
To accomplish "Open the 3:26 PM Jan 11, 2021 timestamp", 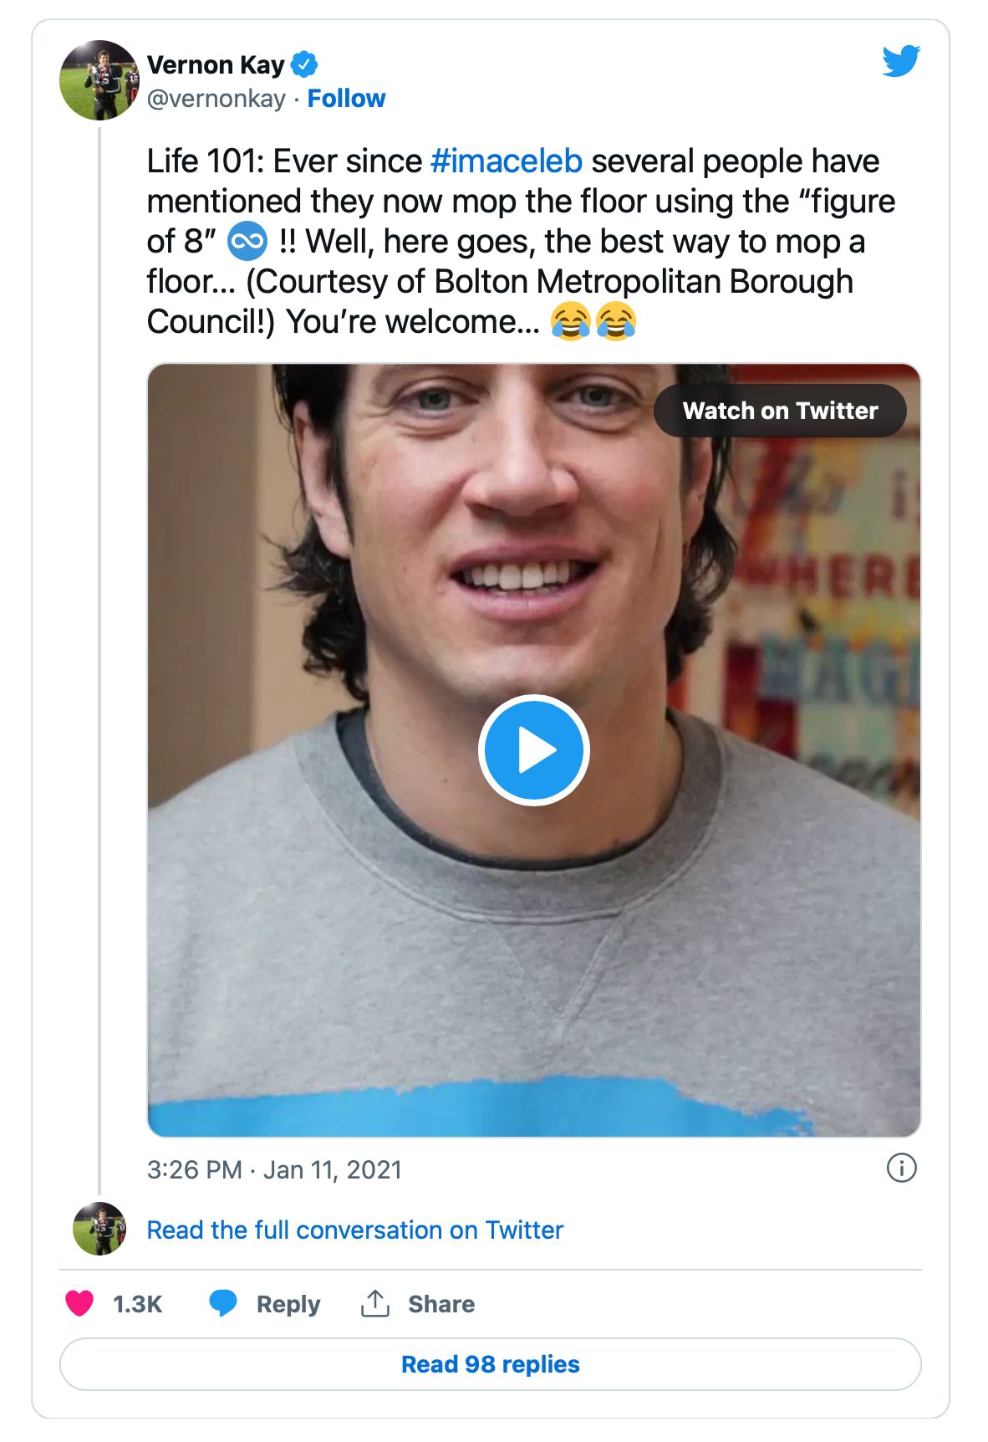I will (x=274, y=1169).
